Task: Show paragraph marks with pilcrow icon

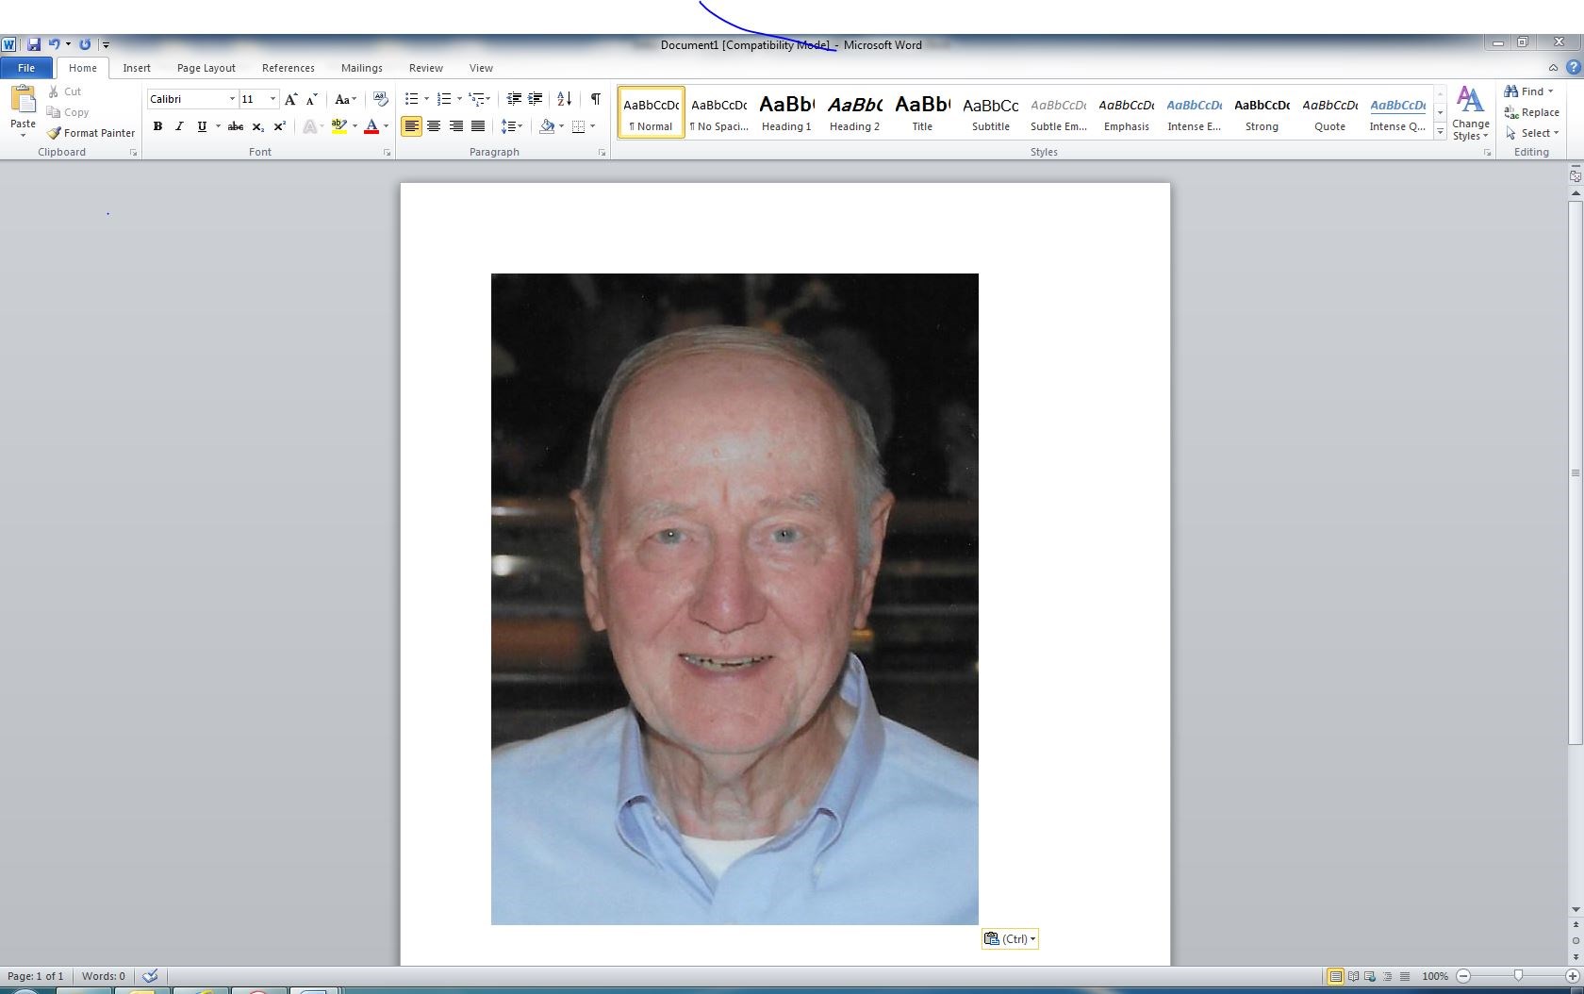Action: click(595, 99)
